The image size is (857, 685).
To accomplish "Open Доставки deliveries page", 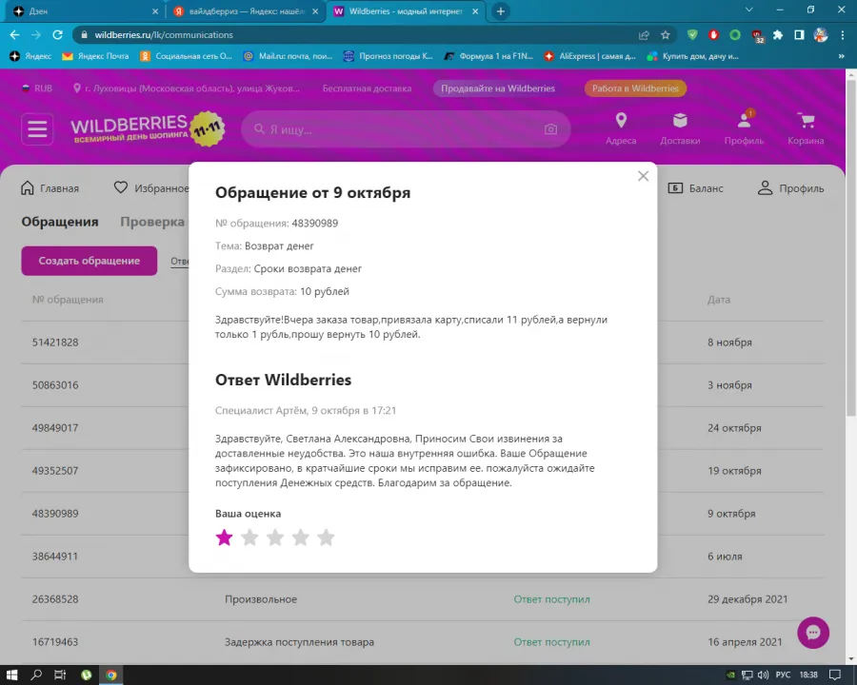I will pos(680,129).
